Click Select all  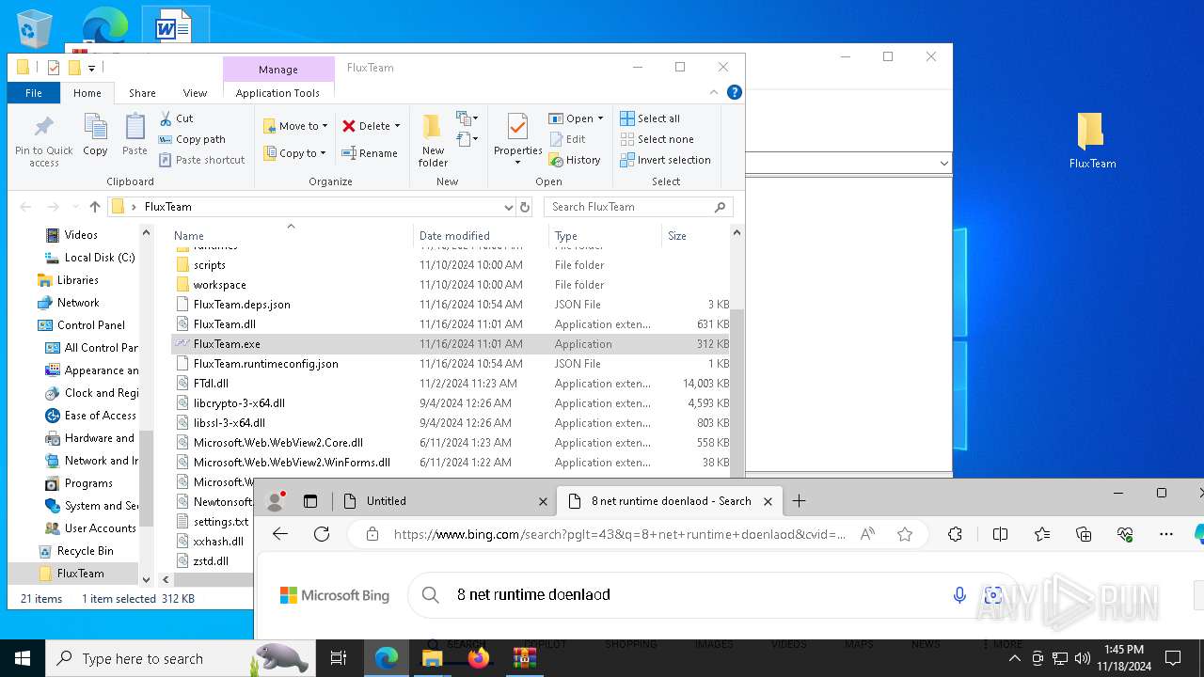click(650, 118)
